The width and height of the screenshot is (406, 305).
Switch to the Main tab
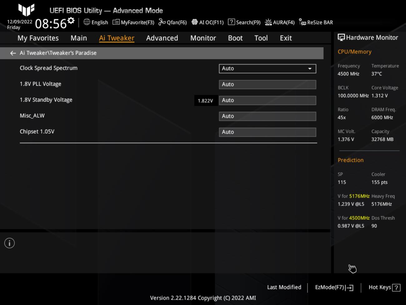tap(79, 38)
